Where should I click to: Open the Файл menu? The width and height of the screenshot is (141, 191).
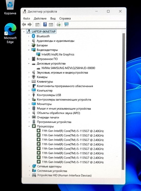coord(26,18)
